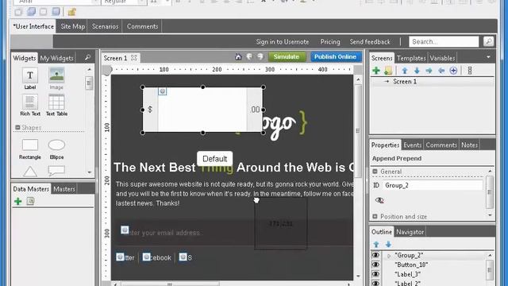The height and width of the screenshot is (286, 508).
Task: Open the Pricing link
Action: pyautogui.click(x=330, y=42)
